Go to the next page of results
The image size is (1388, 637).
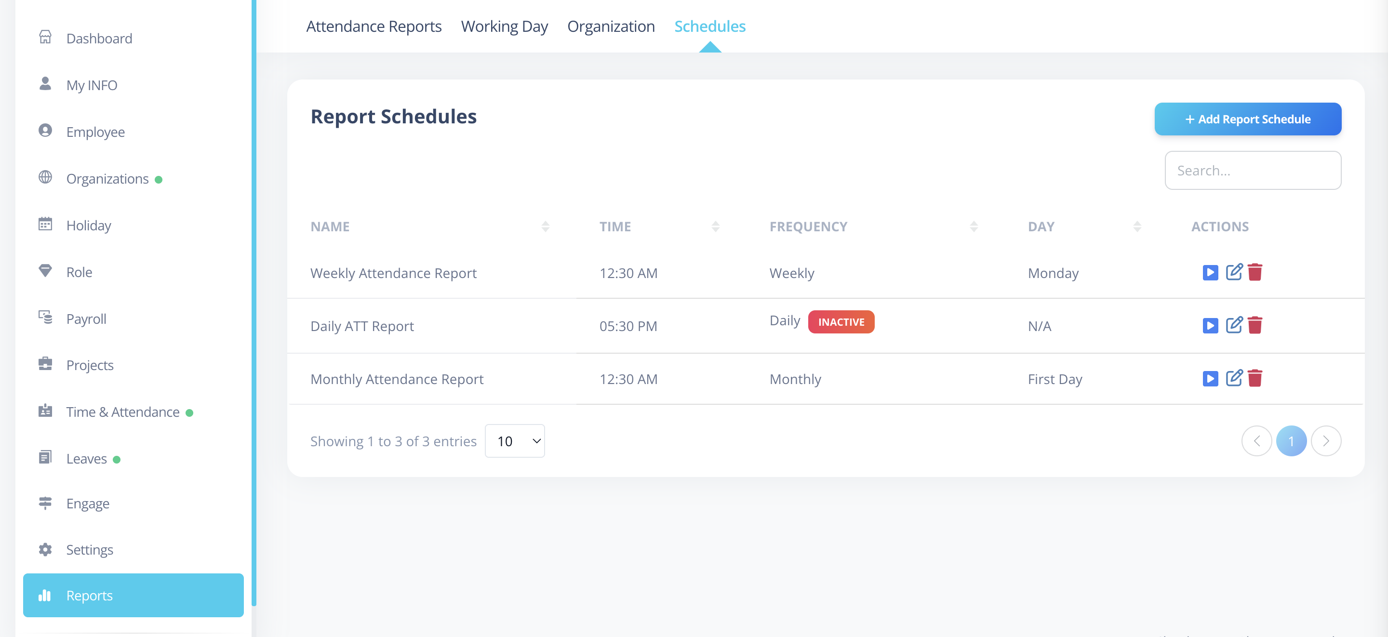click(1326, 441)
